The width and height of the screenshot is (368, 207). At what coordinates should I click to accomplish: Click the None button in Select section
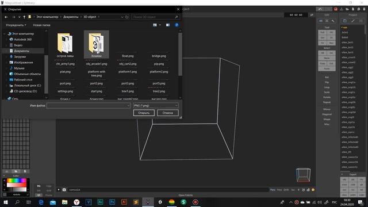pos(327,58)
